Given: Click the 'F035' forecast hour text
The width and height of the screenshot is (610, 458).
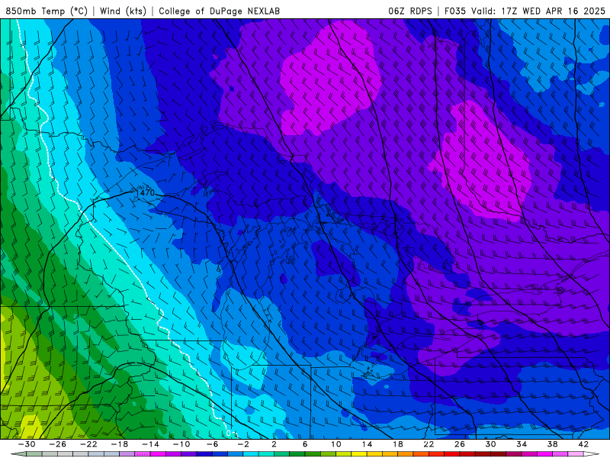Looking at the screenshot, I should 454,11.
